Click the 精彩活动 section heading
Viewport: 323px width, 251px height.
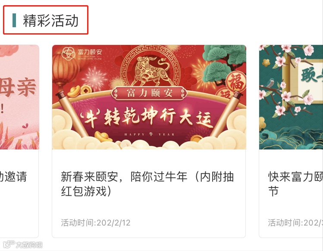point(50,20)
